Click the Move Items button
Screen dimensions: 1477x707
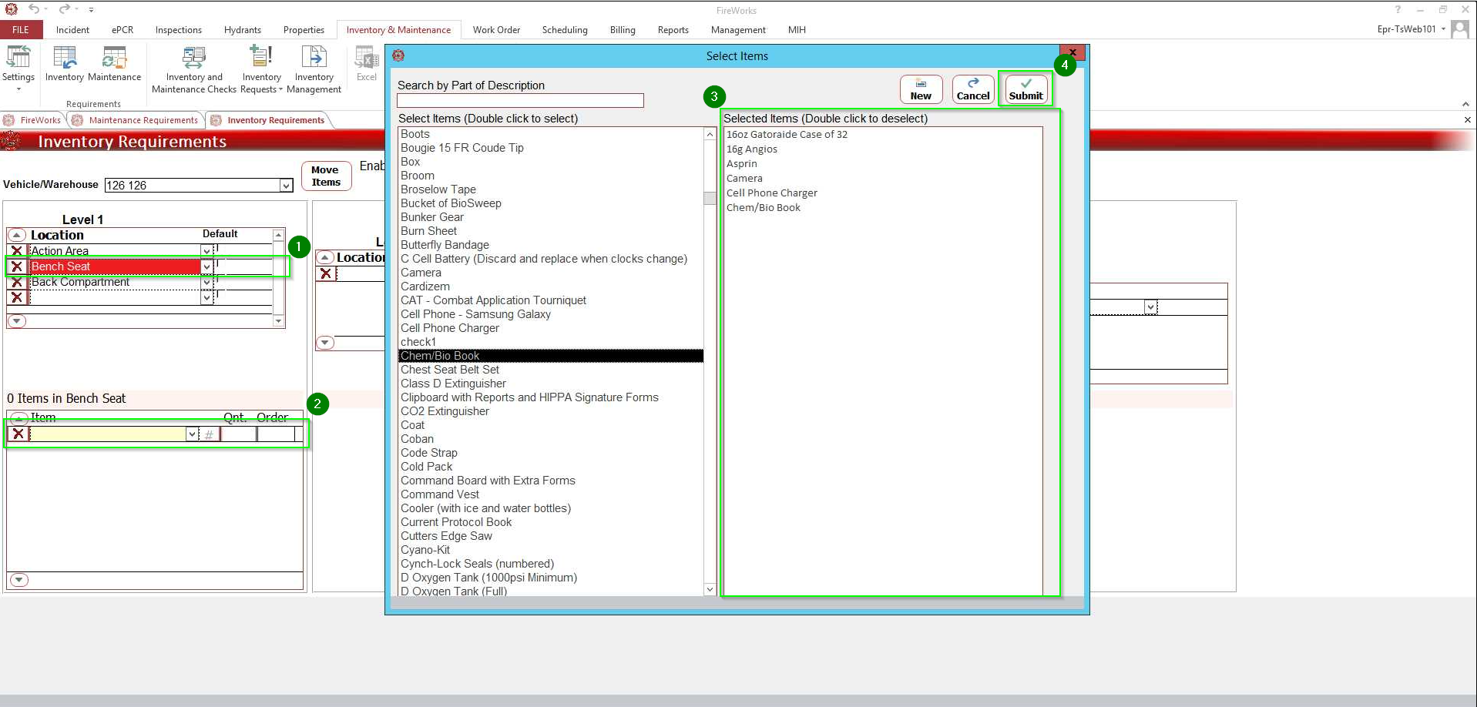tap(326, 176)
